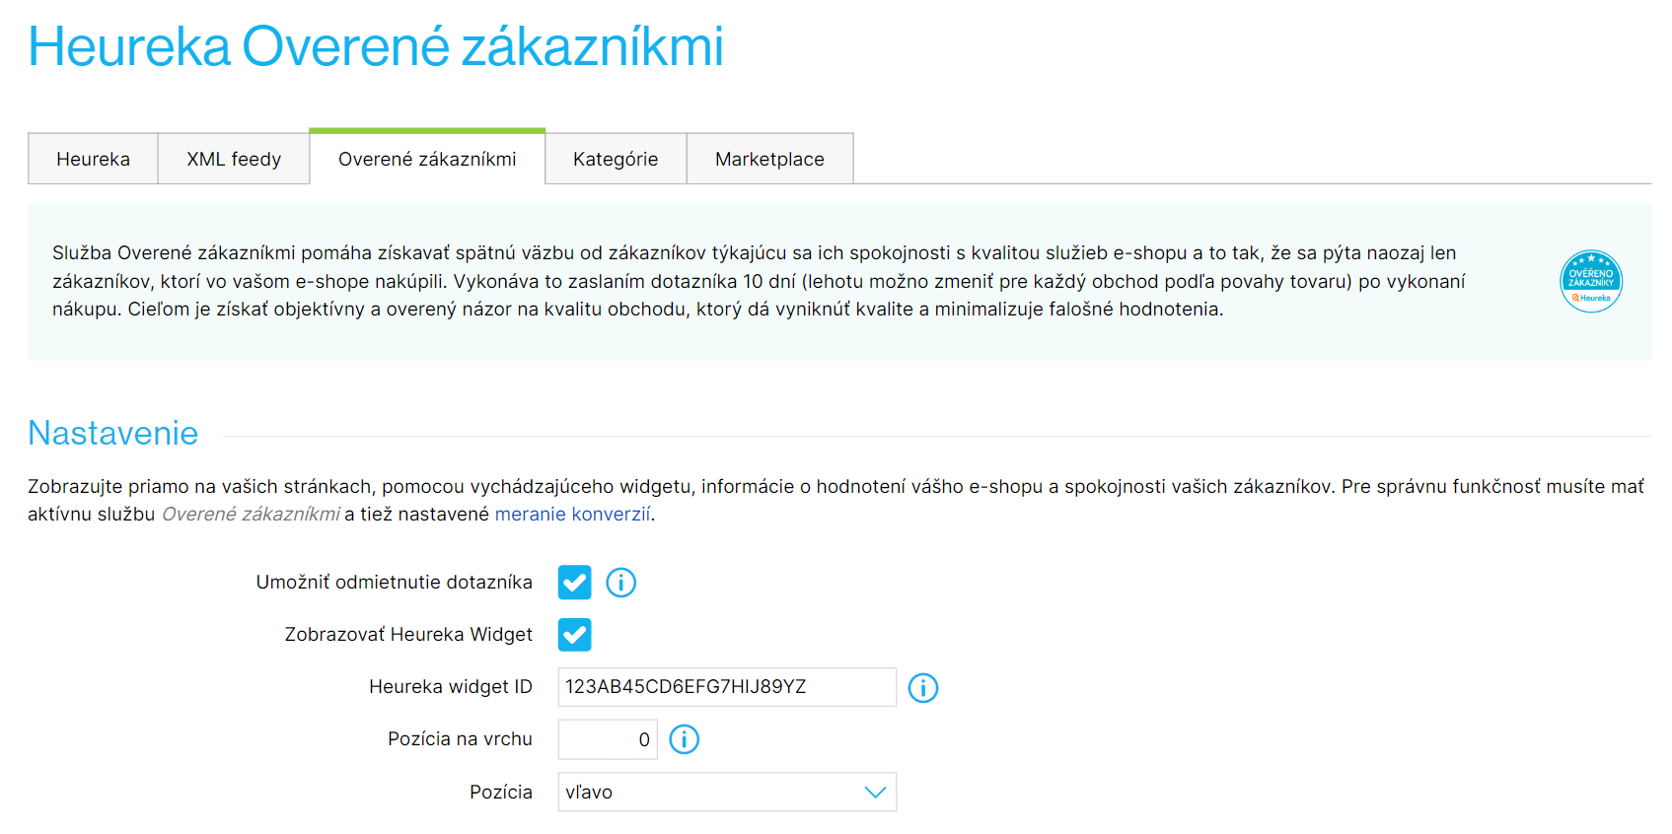
Task: Click the Heureka Overené zákazníkmi page title
Action: coord(376,46)
